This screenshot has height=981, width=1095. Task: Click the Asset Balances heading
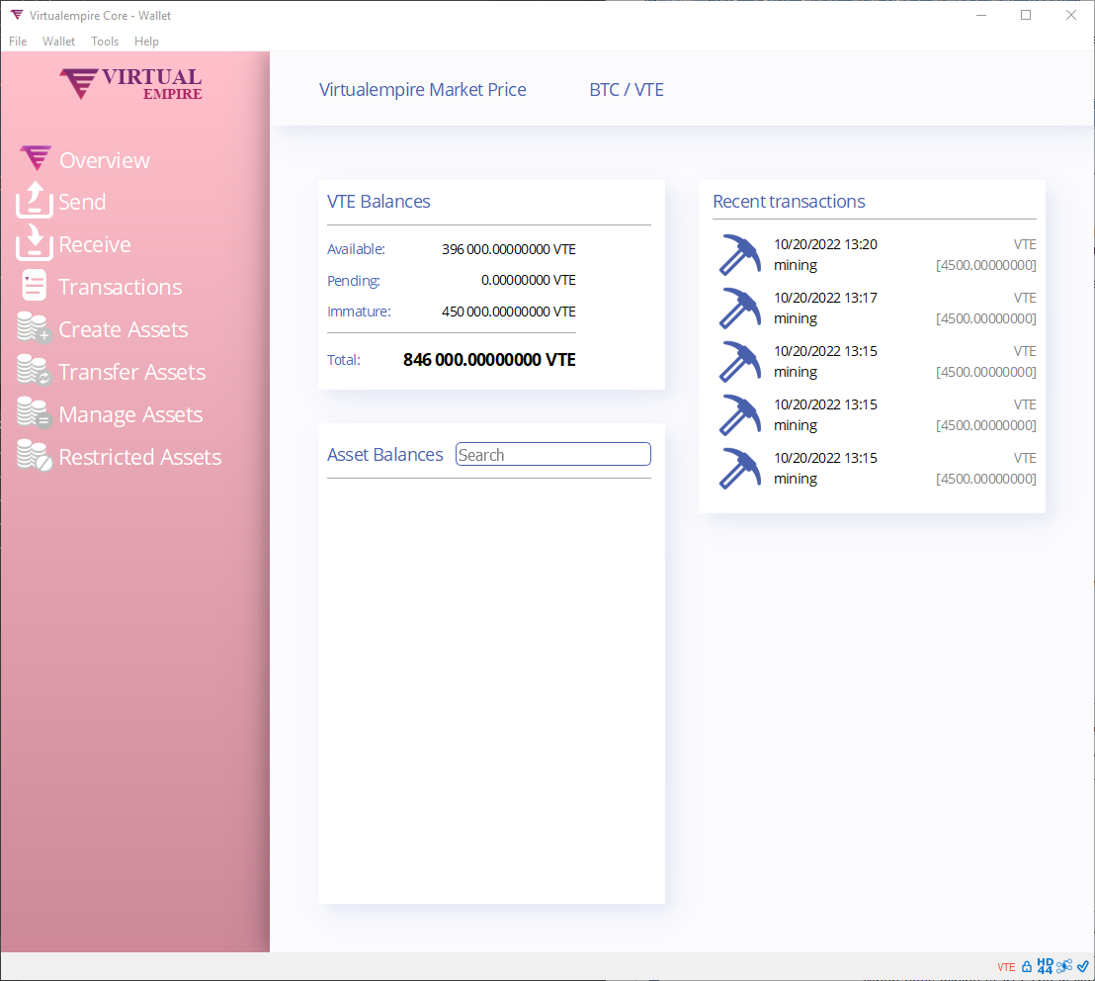(x=384, y=455)
